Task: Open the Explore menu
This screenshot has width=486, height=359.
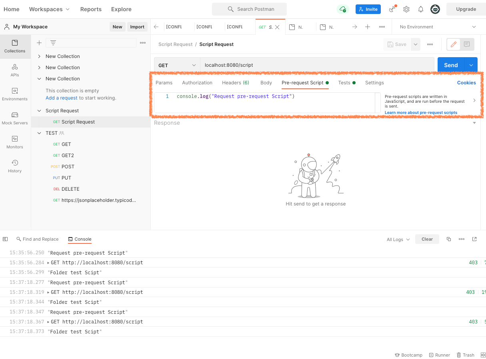Action: [x=121, y=9]
